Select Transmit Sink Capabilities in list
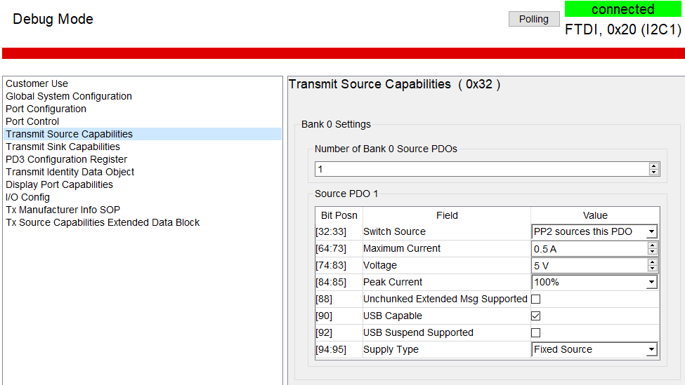Viewport: 685px width, 385px height. pos(63,147)
